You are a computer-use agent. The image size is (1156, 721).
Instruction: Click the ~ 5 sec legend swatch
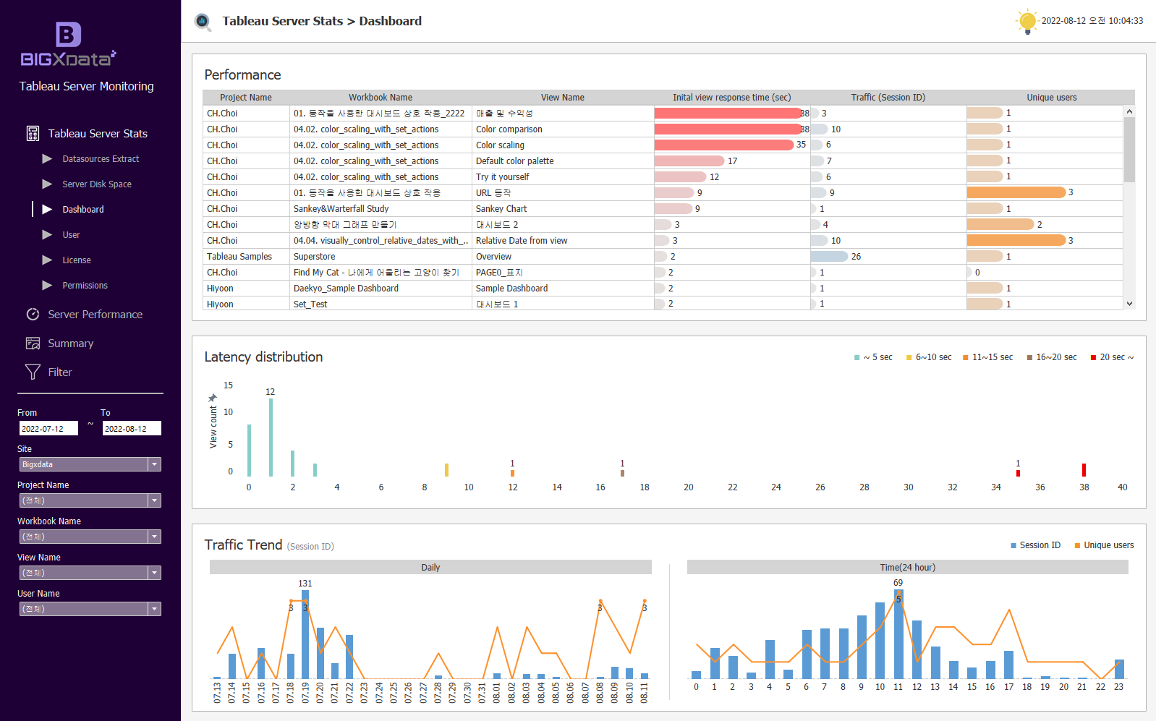857,357
